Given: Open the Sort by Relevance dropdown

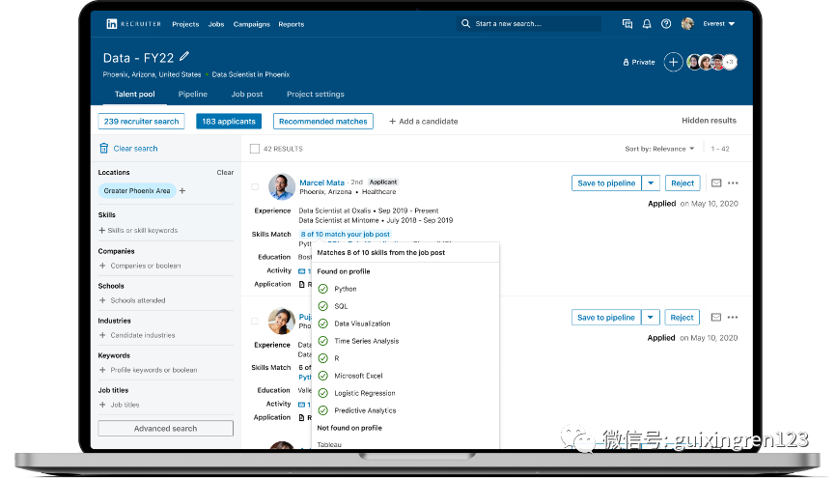Looking at the screenshot, I should click(x=659, y=149).
